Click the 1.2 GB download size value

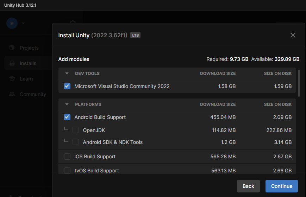[228, 142]
